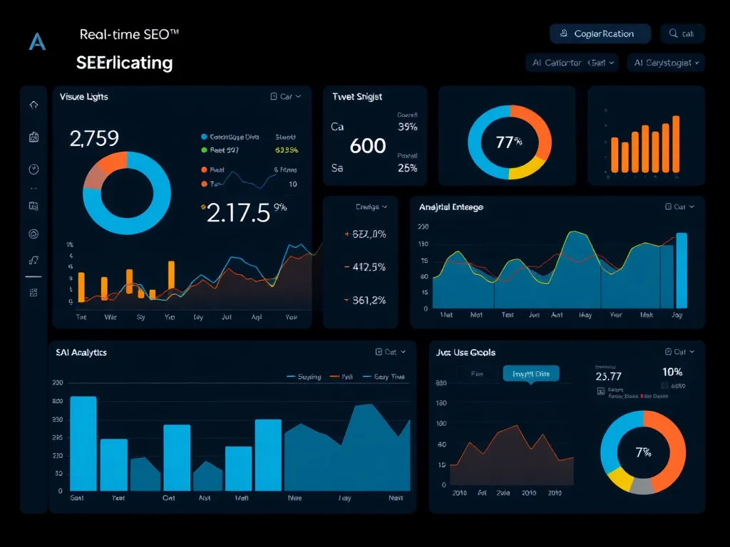
Task: Toggle the Gary Tiwe legend series
Action: [384, 377]
